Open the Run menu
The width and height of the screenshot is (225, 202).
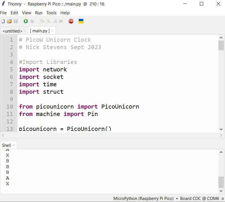pyautogui.click(x=39, y=13)
